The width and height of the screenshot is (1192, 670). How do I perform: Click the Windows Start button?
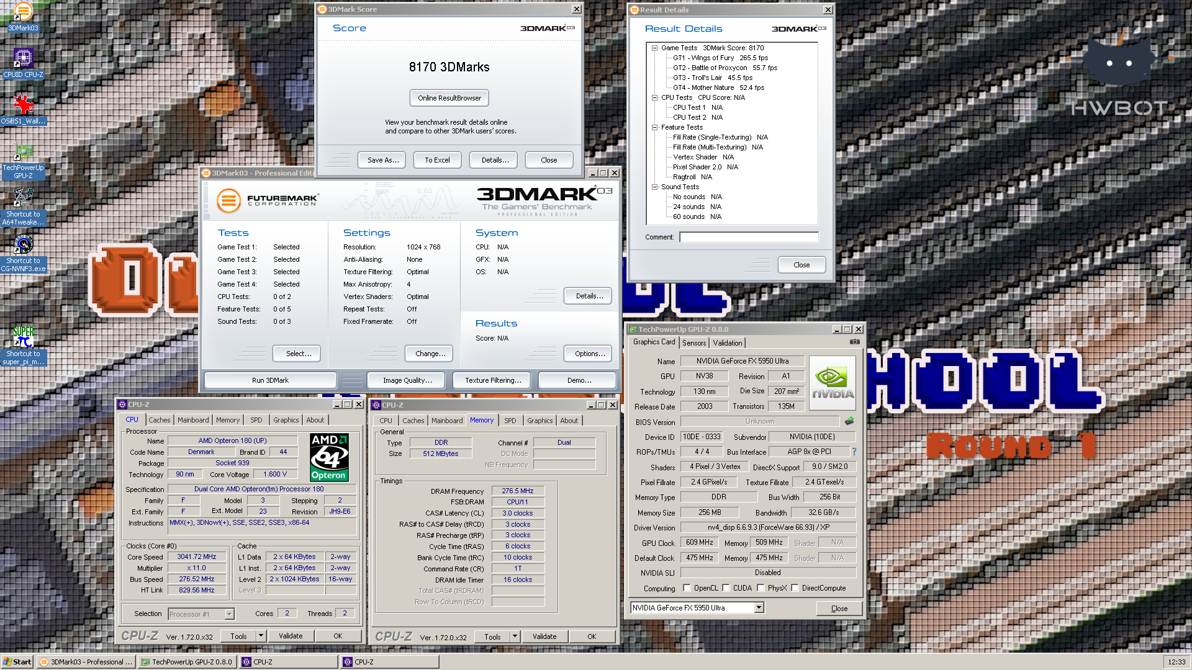17,662
